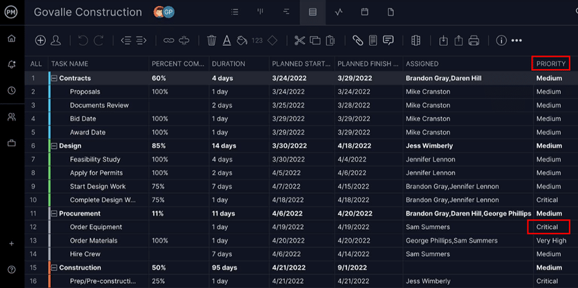Collapse the Contracts task group

tap(54, 78)
